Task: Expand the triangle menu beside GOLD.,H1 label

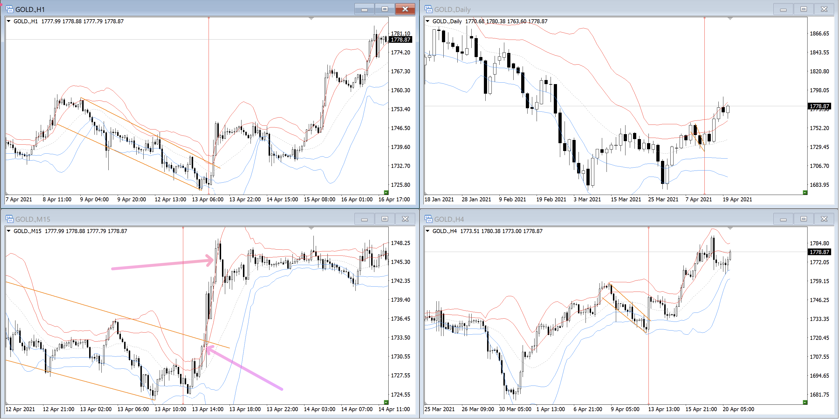Action: click(9, 21)
